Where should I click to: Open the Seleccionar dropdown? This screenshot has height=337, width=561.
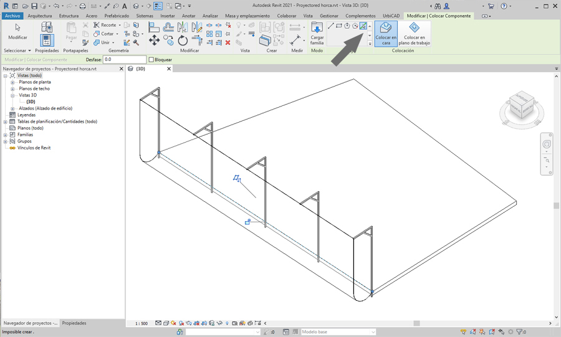click(x=17, y=50)
